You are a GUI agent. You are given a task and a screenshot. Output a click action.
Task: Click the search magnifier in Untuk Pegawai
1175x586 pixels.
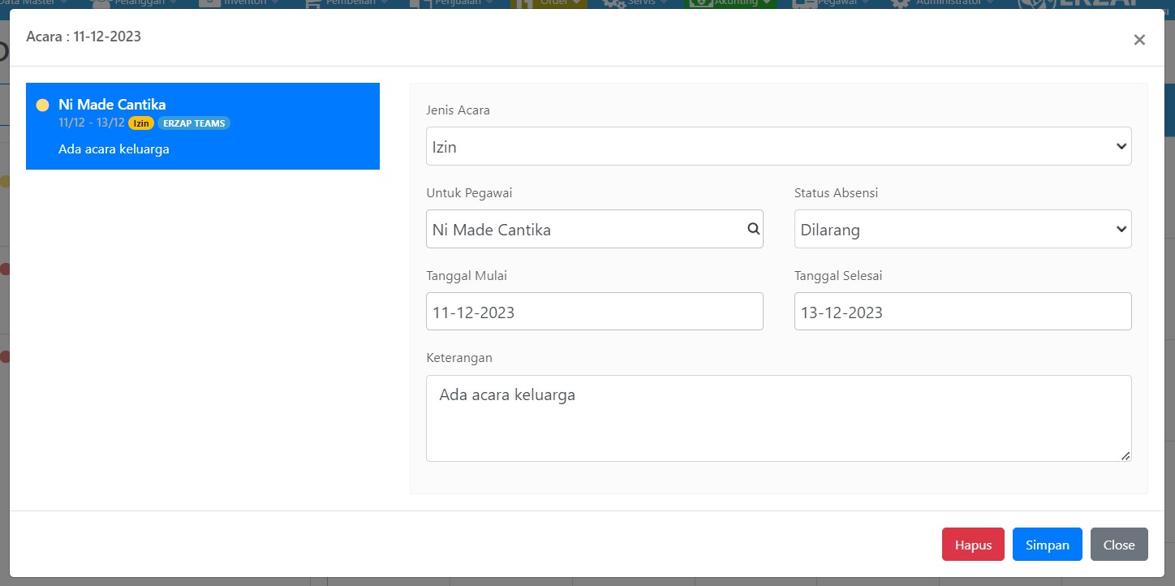pos(753,229)
